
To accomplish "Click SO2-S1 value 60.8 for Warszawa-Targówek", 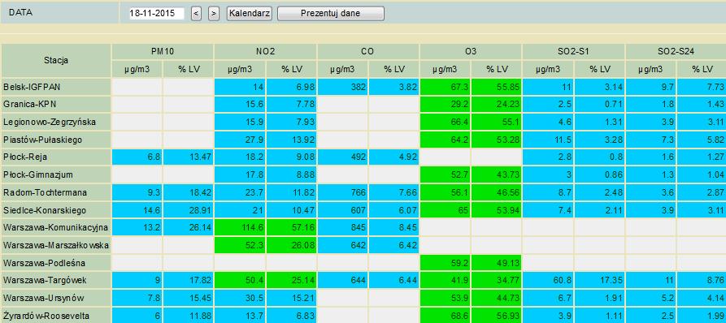I will (x=548, y=281).
